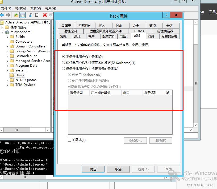Click the LostAndFound folder icon
Image resolution: width=217 pixels, height=189 pixels.
(x=12, y=56)
